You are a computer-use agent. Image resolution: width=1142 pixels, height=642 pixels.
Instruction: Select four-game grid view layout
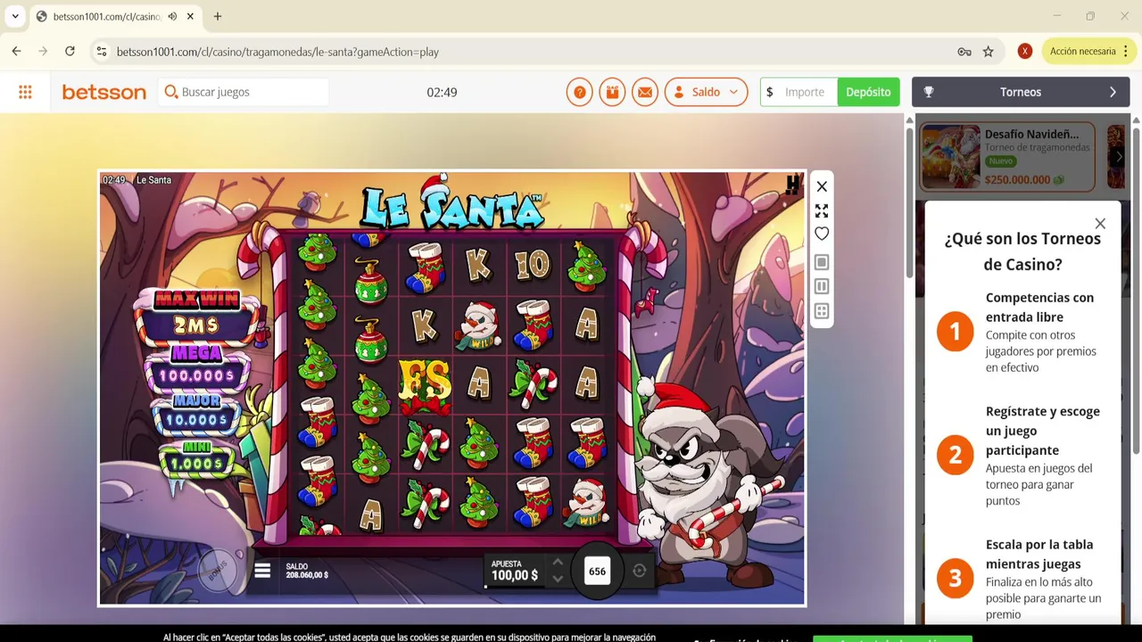click(x=822, y=311)
